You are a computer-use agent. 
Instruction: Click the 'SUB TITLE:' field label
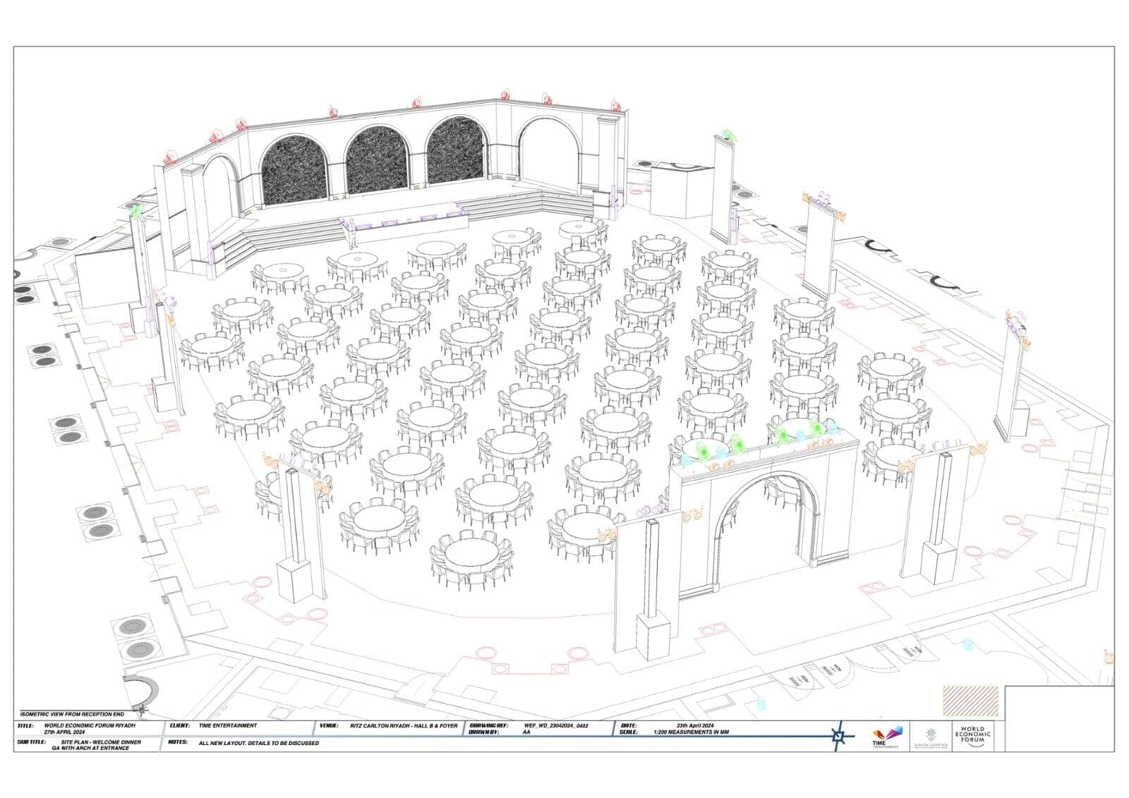(31, 742)
